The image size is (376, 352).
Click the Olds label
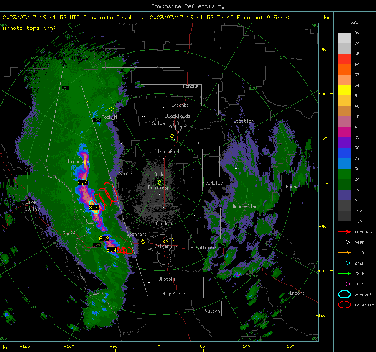coord(159,175)
